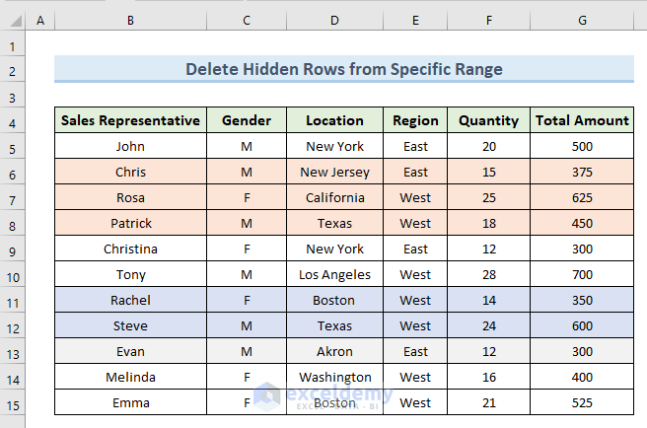Select row 15 header

13,402
